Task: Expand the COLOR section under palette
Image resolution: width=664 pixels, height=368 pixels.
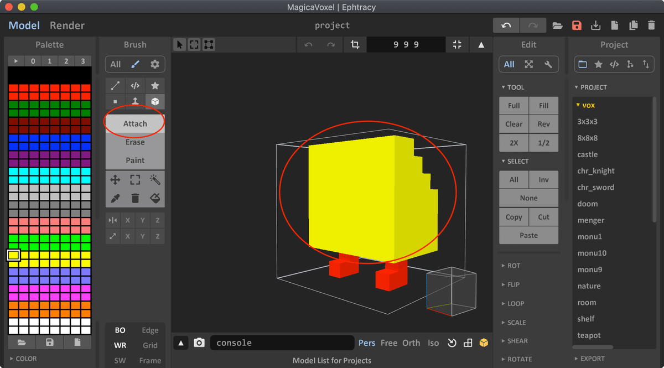Action: tap(23, 359)
